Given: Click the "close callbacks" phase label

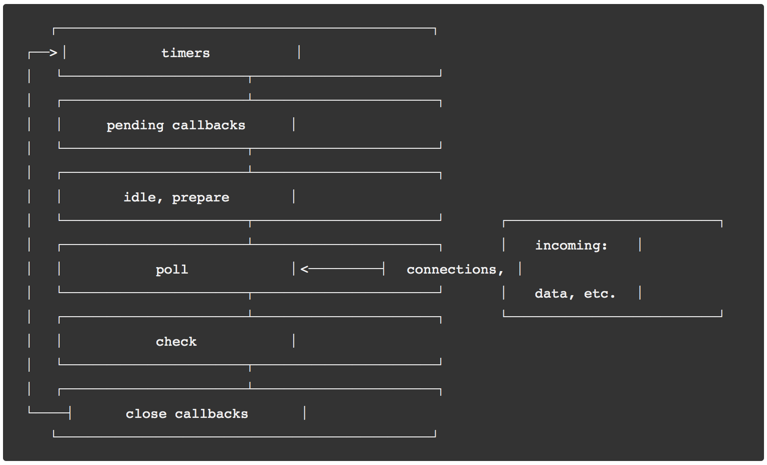Looking at the screenshot, I should pos(186,414).
